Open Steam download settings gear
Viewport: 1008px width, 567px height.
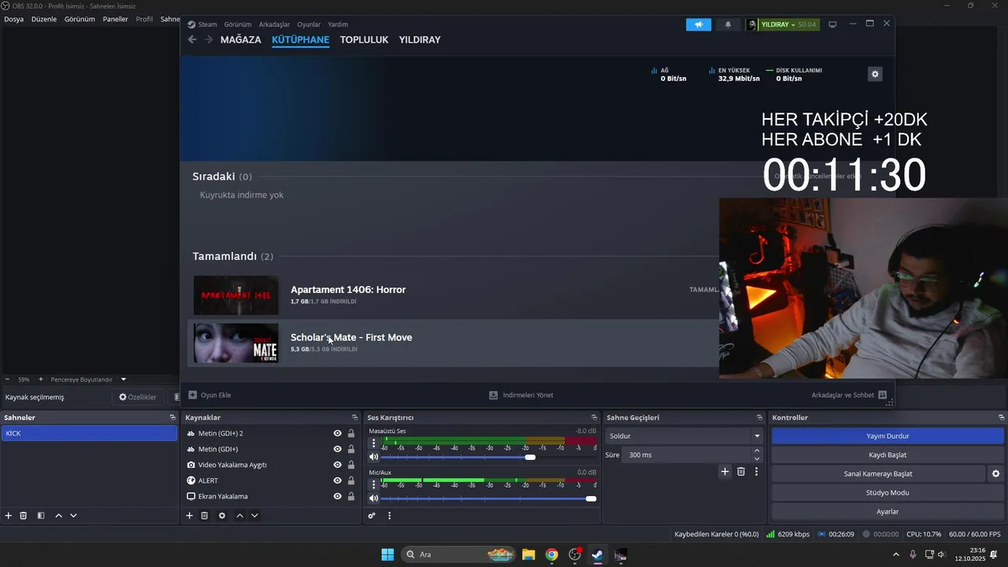click(x=875, y=74)
